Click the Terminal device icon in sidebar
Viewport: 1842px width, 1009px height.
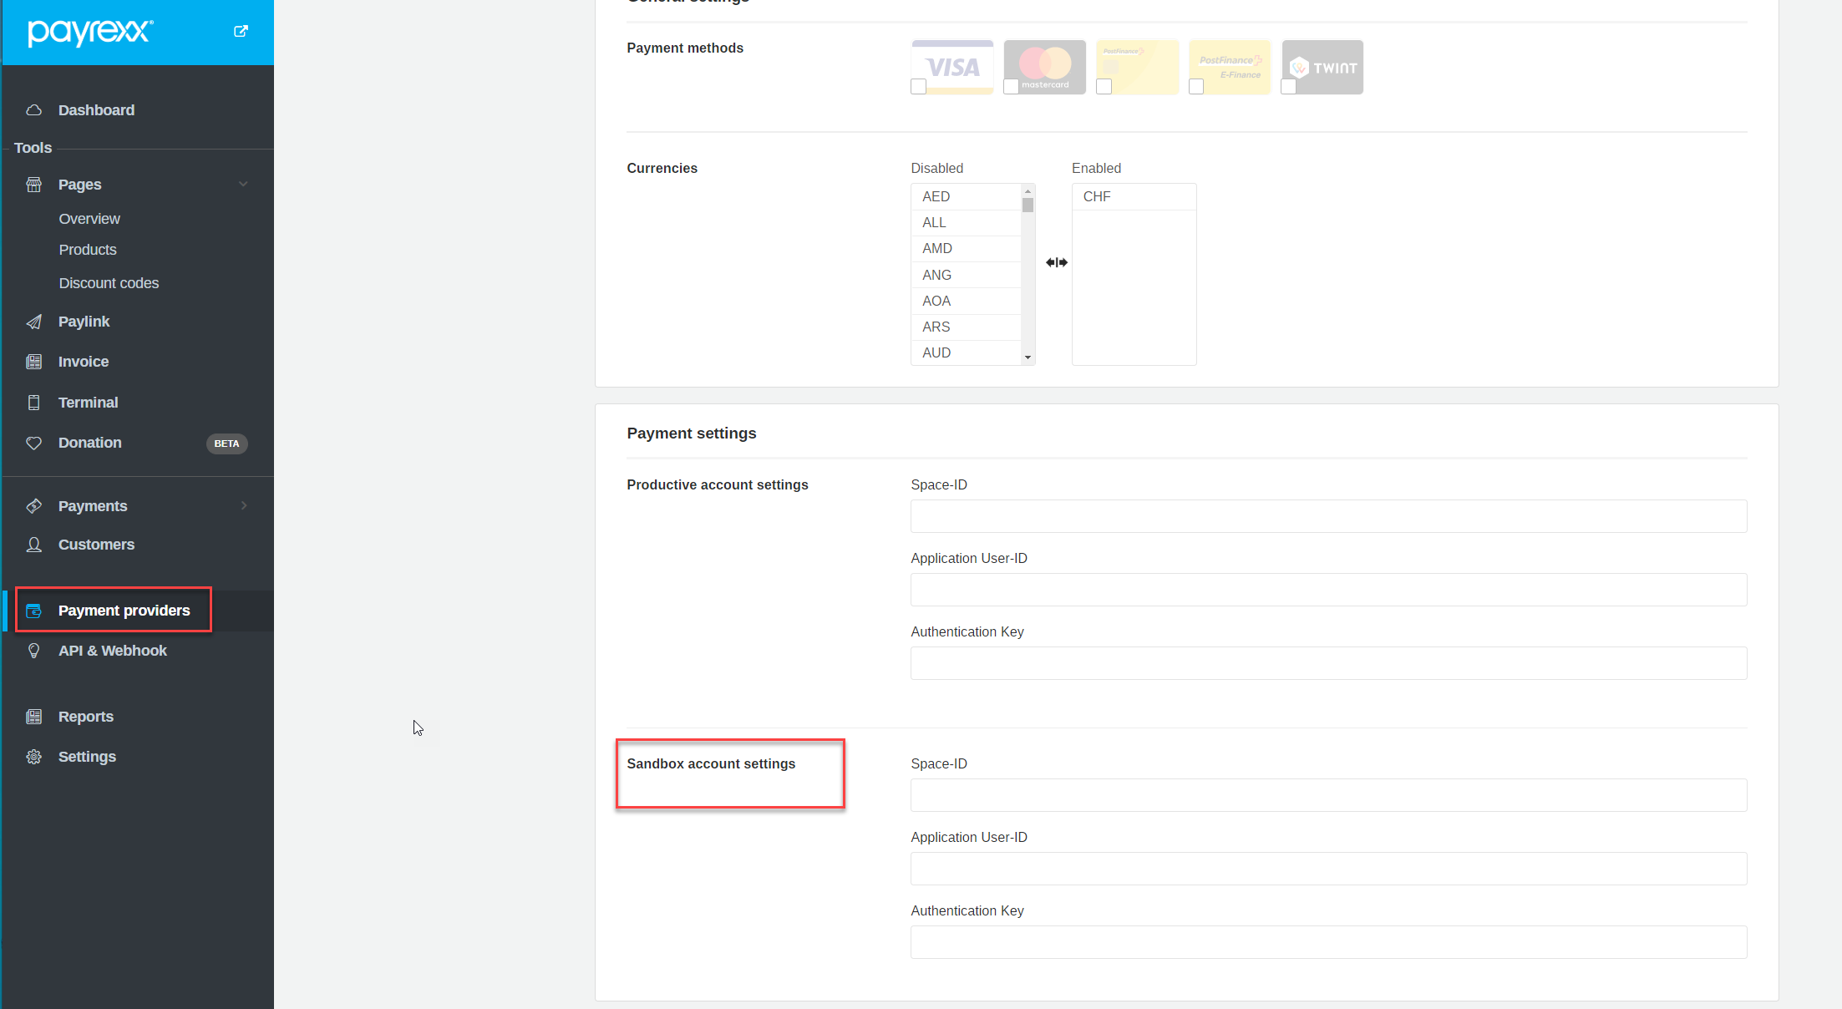(x=34, y=403)
